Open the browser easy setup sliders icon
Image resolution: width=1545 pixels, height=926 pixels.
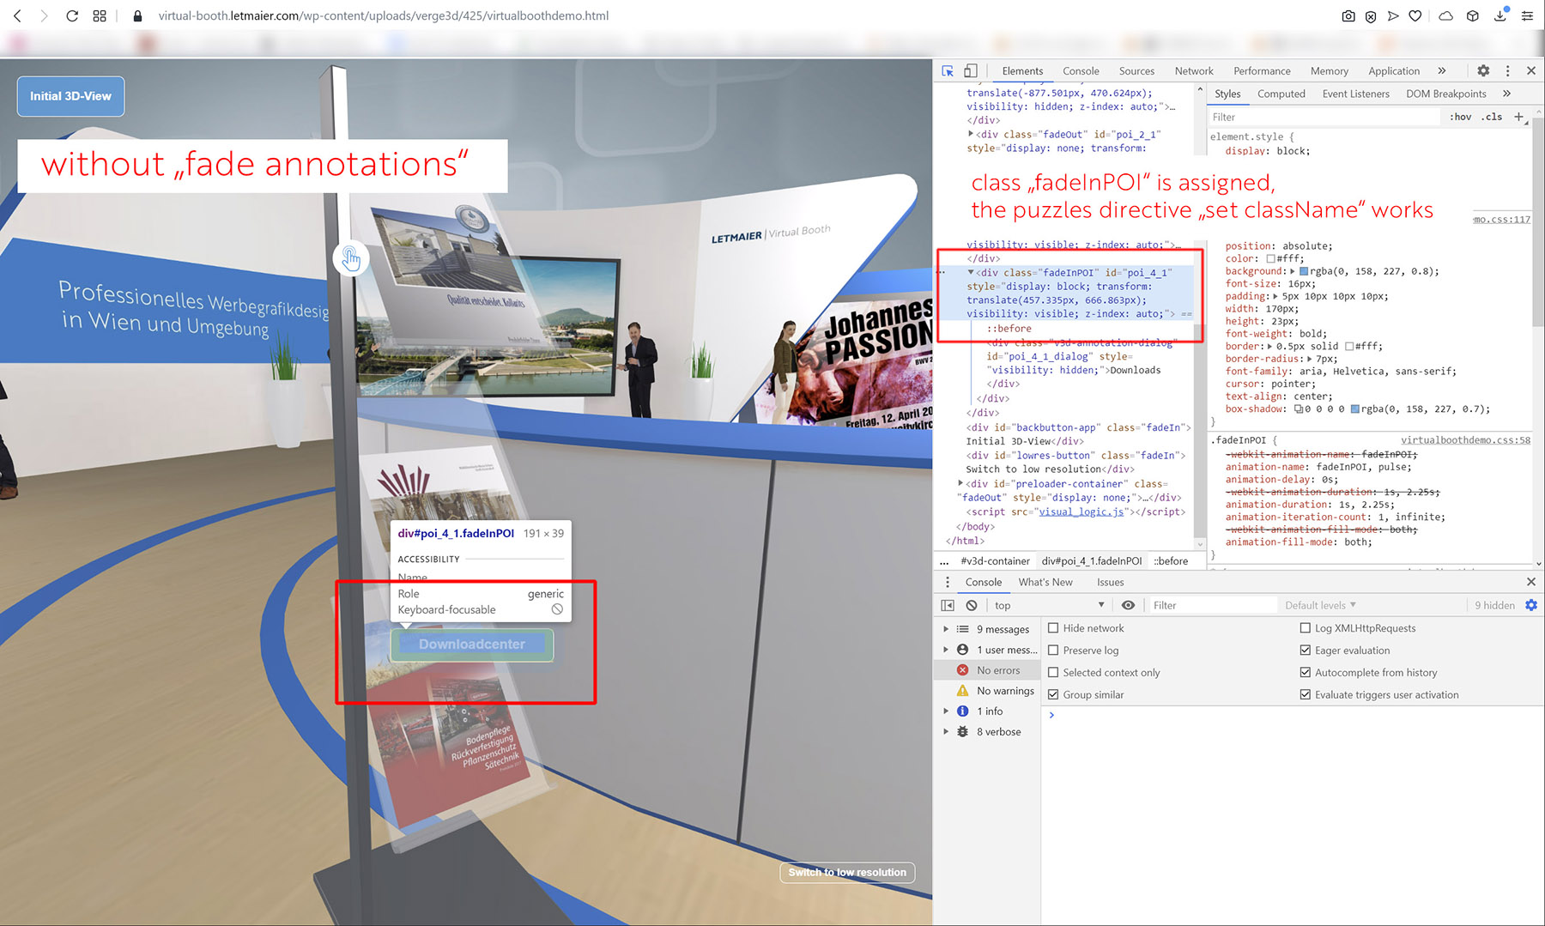(1527, 15)
